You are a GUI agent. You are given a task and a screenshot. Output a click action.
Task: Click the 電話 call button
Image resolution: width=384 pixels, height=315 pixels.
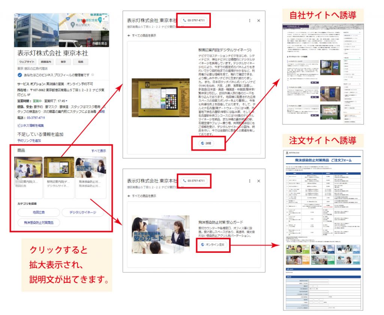(81, 62)
